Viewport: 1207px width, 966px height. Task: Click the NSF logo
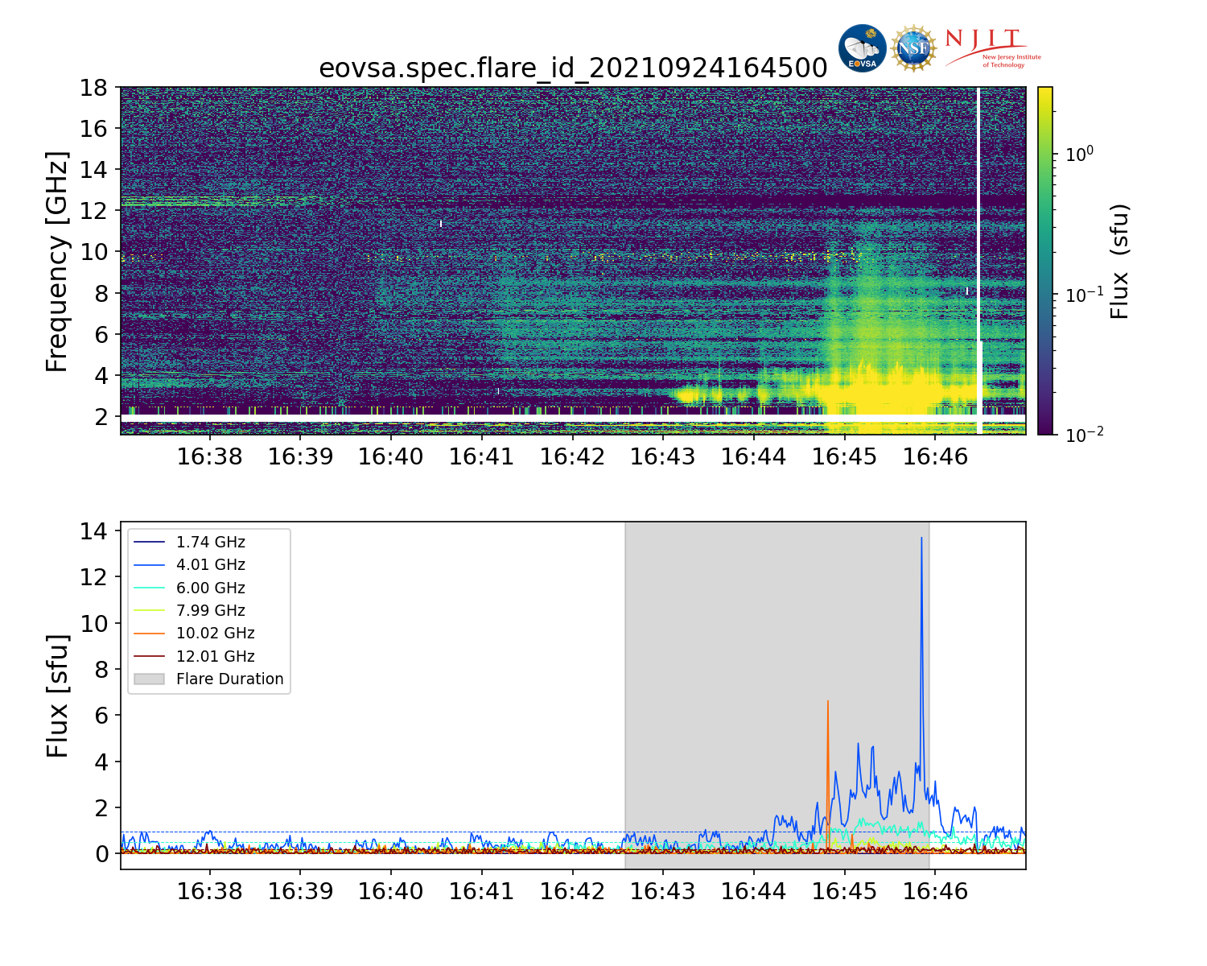(913, 48)
